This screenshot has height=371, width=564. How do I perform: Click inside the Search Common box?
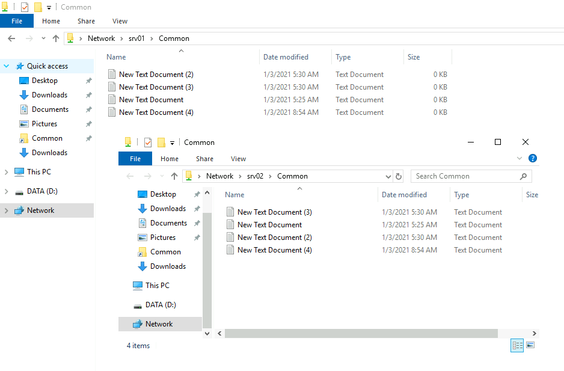[x=469, y=176]
